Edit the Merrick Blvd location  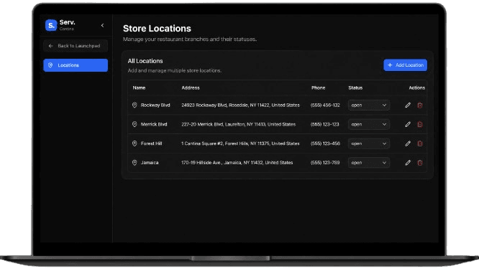click(408, 124)
